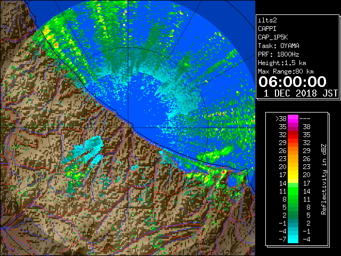This screenshot has height=256, width=341.
Task: Select the 'Task: OYAMA' line
Action: pos(279,46)
